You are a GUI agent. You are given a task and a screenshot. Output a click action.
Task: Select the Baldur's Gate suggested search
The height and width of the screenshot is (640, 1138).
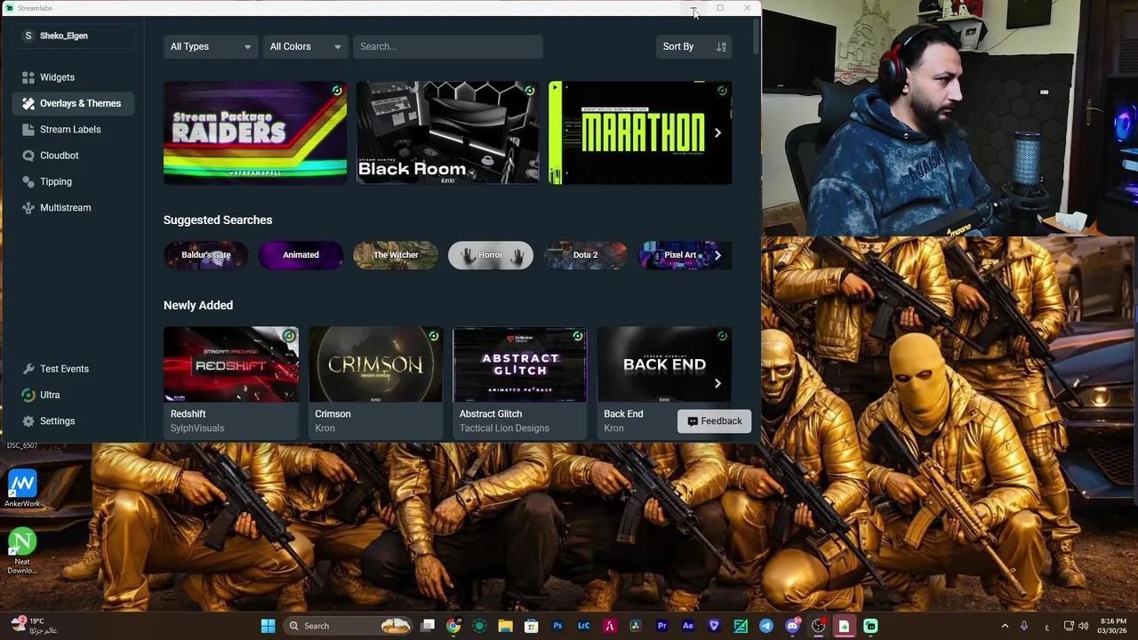[x=205, y=255]
